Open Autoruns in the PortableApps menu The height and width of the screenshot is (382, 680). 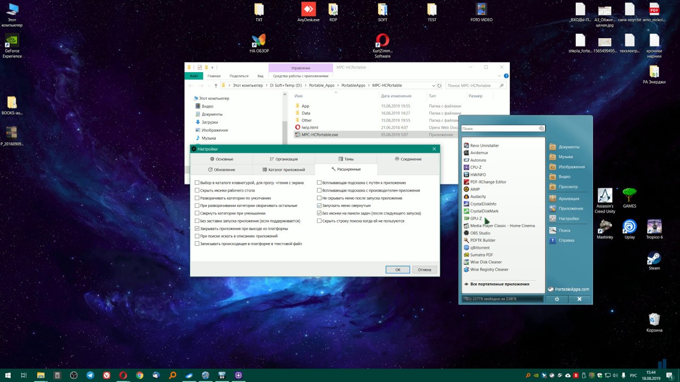point(474,160)
